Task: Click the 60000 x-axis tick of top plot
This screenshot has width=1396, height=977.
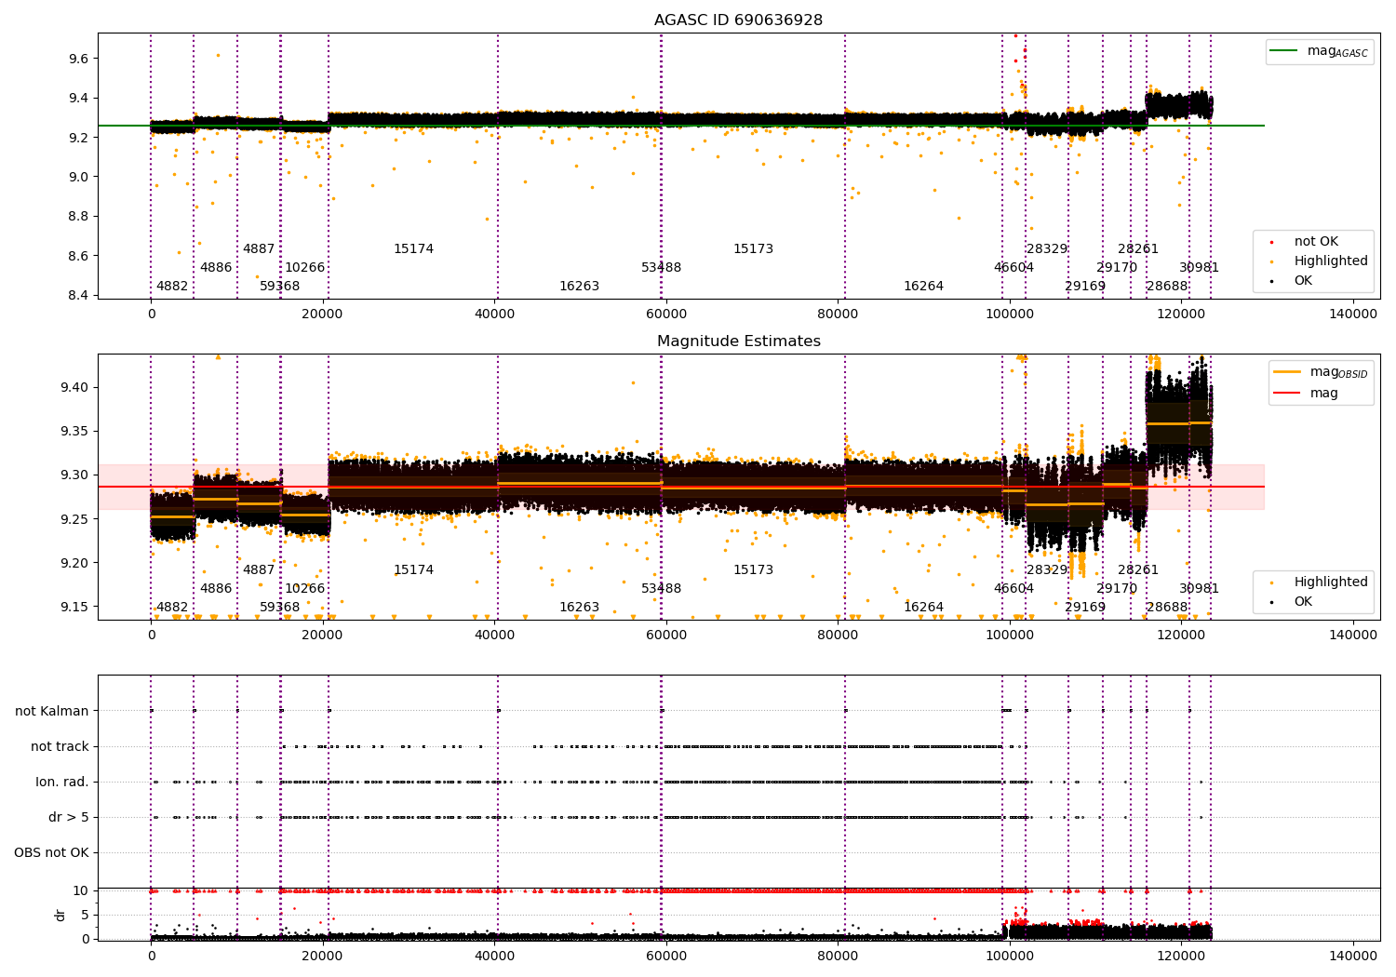Action: (x=666, y=315)
